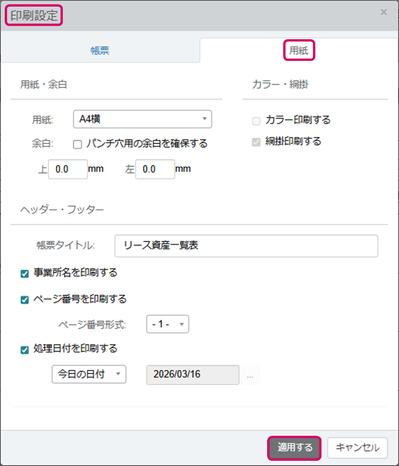Click the 左 margin input field
Screen dimensions: 399x466
155,169
